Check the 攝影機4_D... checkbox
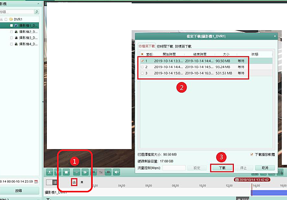This screenshot has width=287, height=200. point(11,44)
